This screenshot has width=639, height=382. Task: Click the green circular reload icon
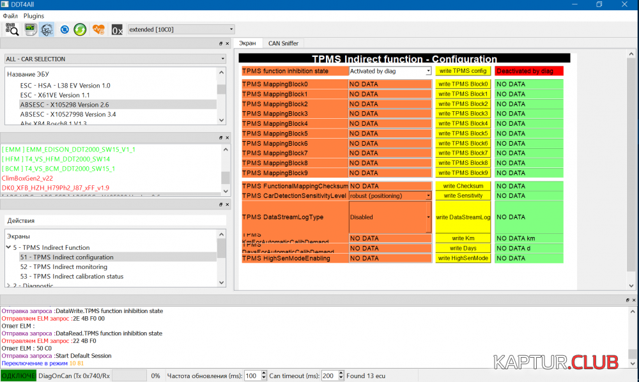pos(80,29)
